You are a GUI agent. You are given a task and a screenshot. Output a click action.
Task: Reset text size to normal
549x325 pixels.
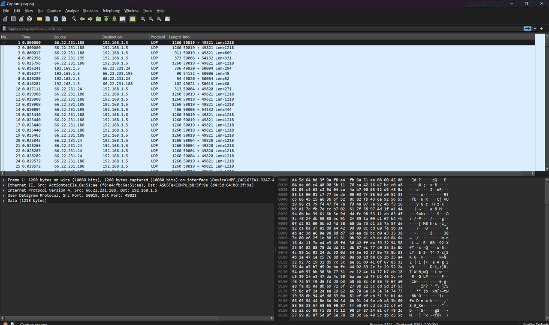[159, 19]
